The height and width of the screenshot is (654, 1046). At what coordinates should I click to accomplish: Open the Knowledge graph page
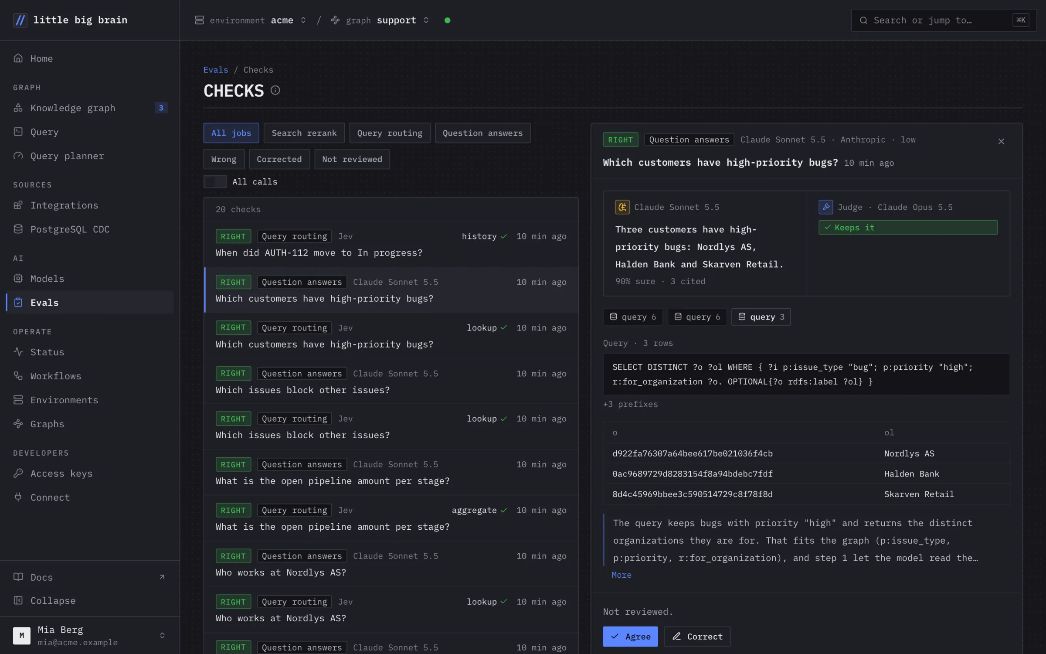click(x=89, y=108)
